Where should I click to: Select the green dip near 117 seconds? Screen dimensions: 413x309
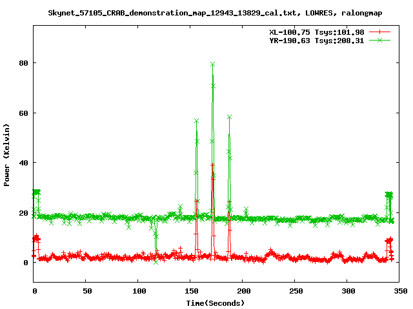coord(156,261)
